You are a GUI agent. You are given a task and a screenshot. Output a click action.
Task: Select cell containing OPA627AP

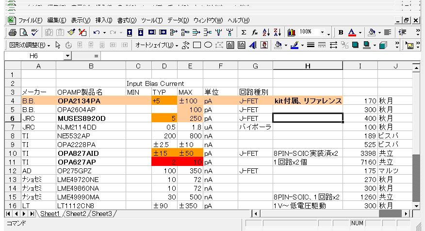91,162
